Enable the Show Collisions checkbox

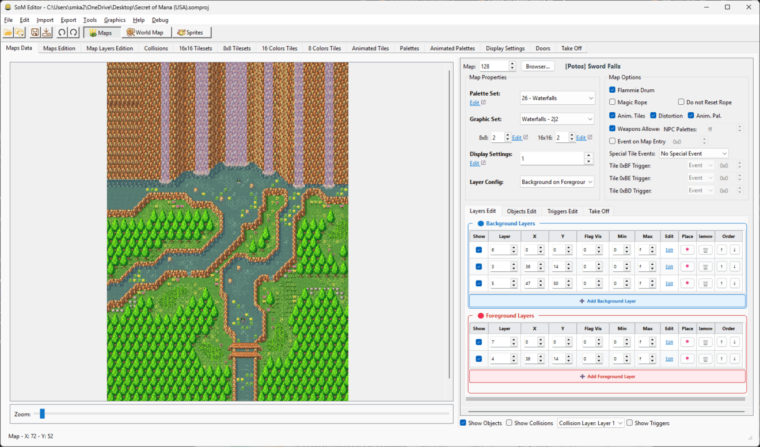point(509,423)
